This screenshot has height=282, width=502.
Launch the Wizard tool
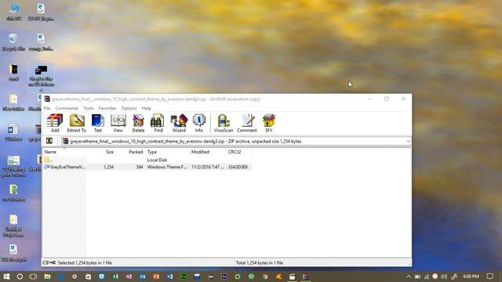click(x=179, y=123)
